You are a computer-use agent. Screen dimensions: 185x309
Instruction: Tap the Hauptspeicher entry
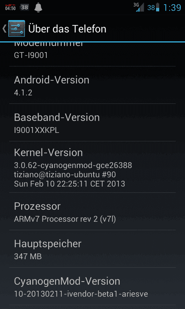tap(92, 249)
